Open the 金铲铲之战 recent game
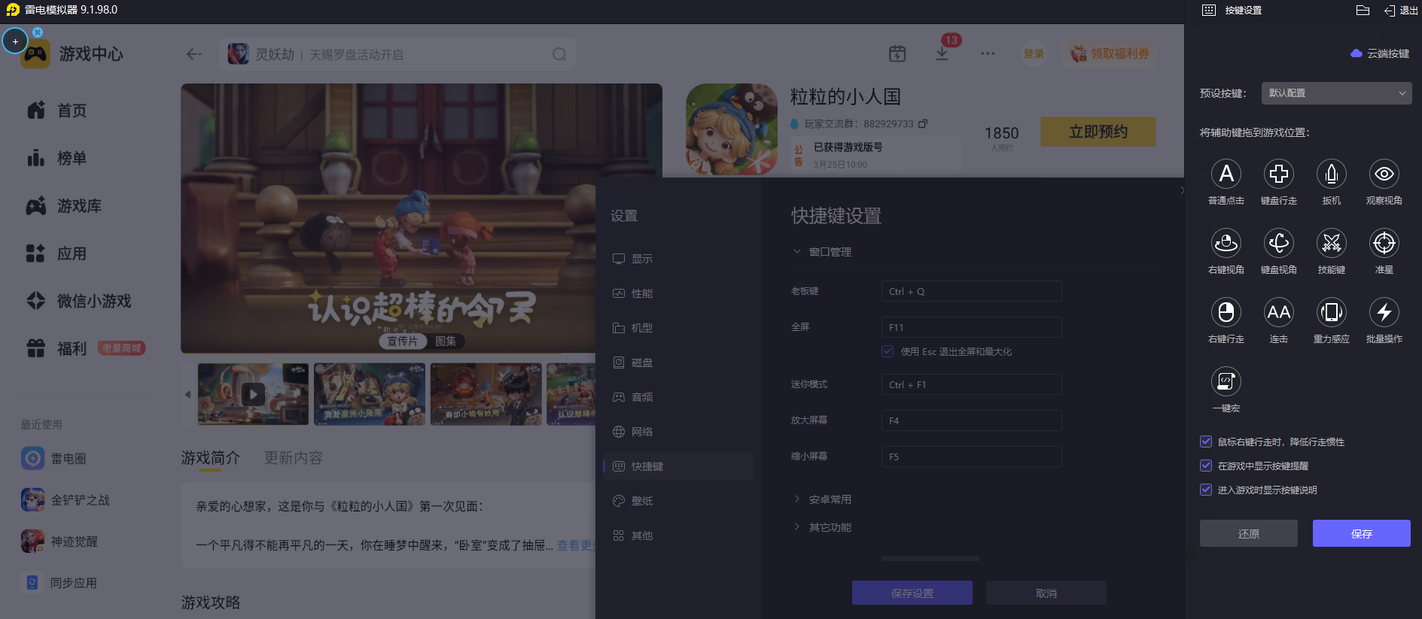The height and width of the screenshot is (619, 1422). pyautogui.click(x=65, y=499)
